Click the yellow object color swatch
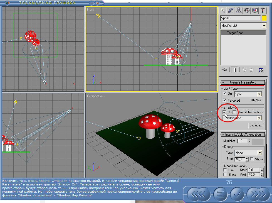 (264, 18)
